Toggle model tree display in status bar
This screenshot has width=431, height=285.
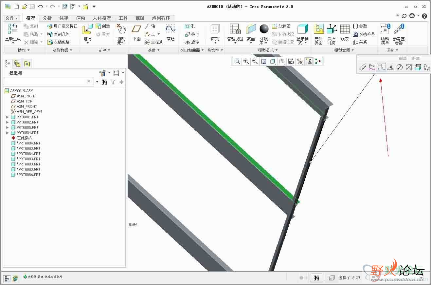[7, 278]
